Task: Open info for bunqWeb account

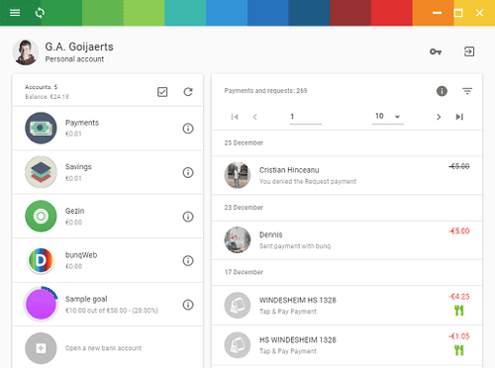Action: point(188,260)
